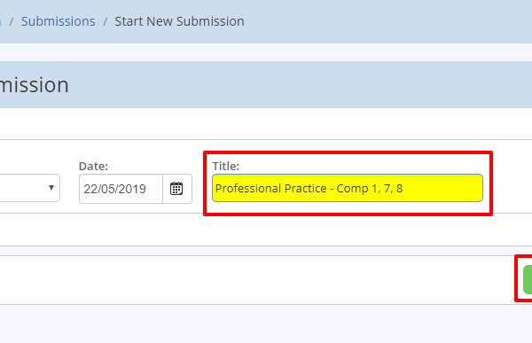Click the blank end of the Title field
532x343 pixels.
point(441,188)
